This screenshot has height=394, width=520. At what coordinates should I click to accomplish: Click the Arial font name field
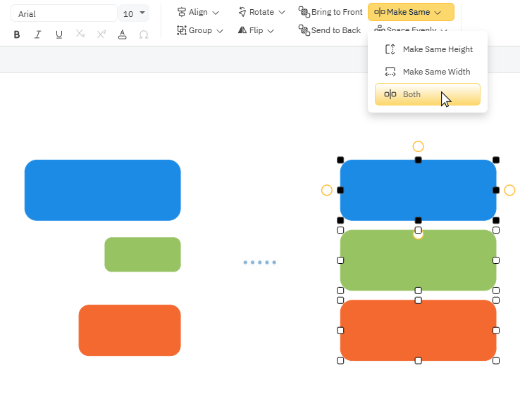click(63, 13)
